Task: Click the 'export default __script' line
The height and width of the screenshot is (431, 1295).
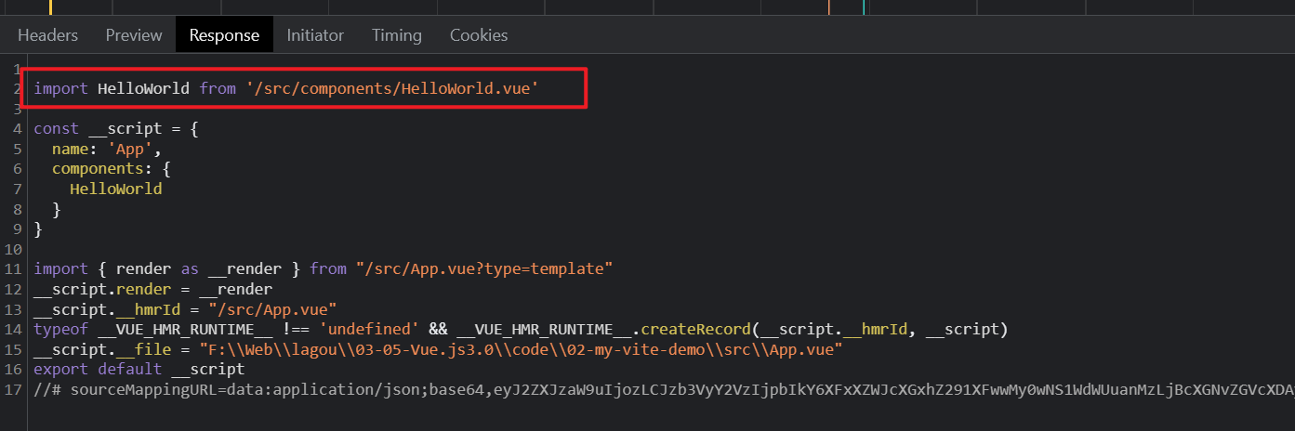Action: coord(139,369)
